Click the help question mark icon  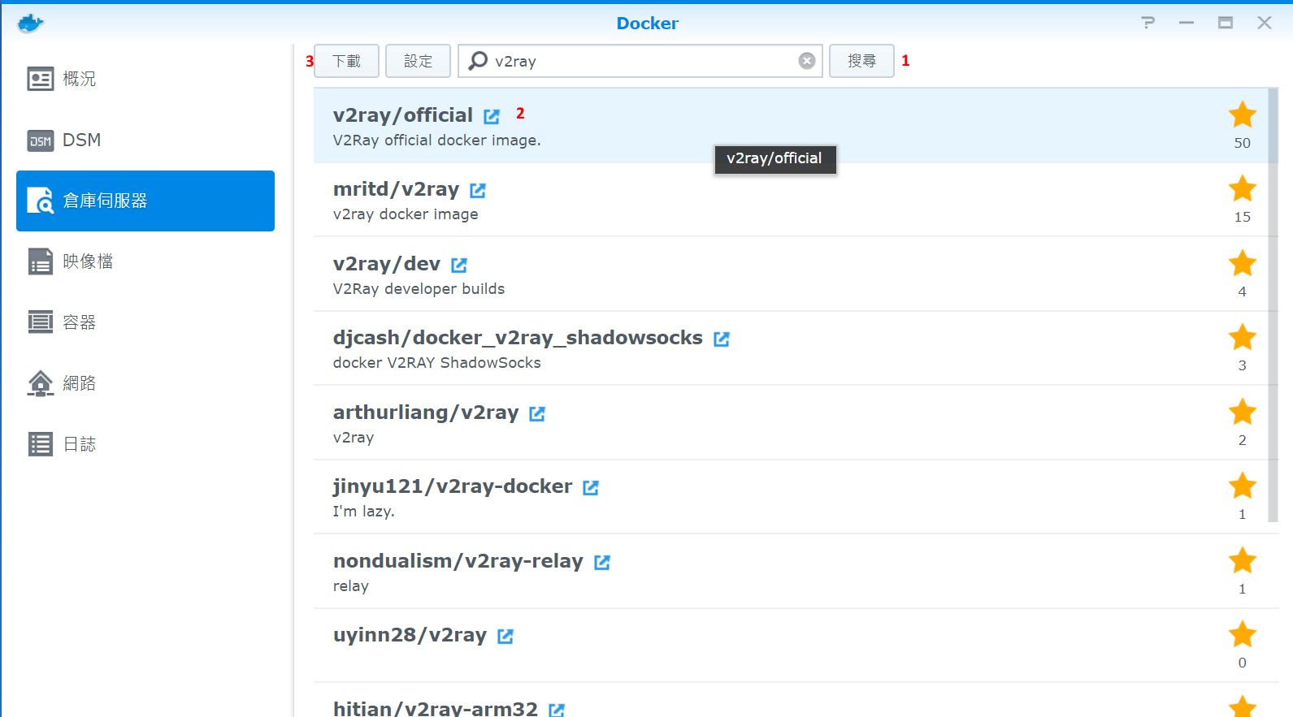1148,23
